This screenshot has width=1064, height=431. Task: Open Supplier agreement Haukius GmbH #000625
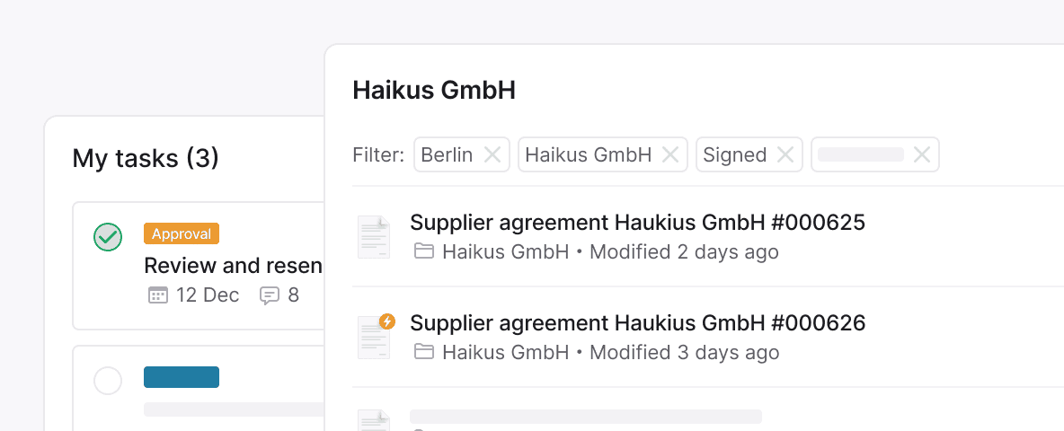point(637,223)
